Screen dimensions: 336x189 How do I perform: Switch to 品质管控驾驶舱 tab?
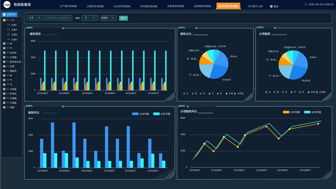tap(202, 6)
